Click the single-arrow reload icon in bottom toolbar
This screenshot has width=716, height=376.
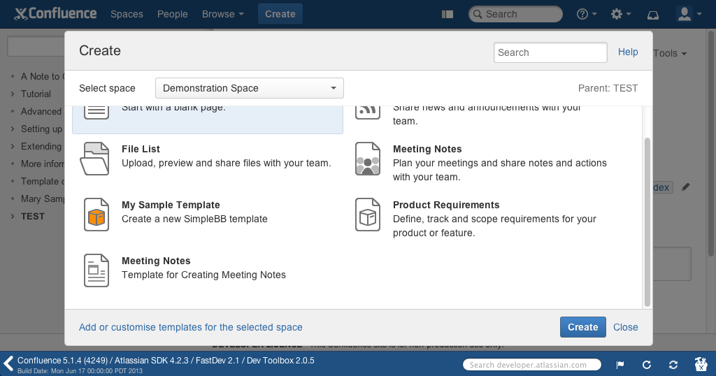coord(647,365)
